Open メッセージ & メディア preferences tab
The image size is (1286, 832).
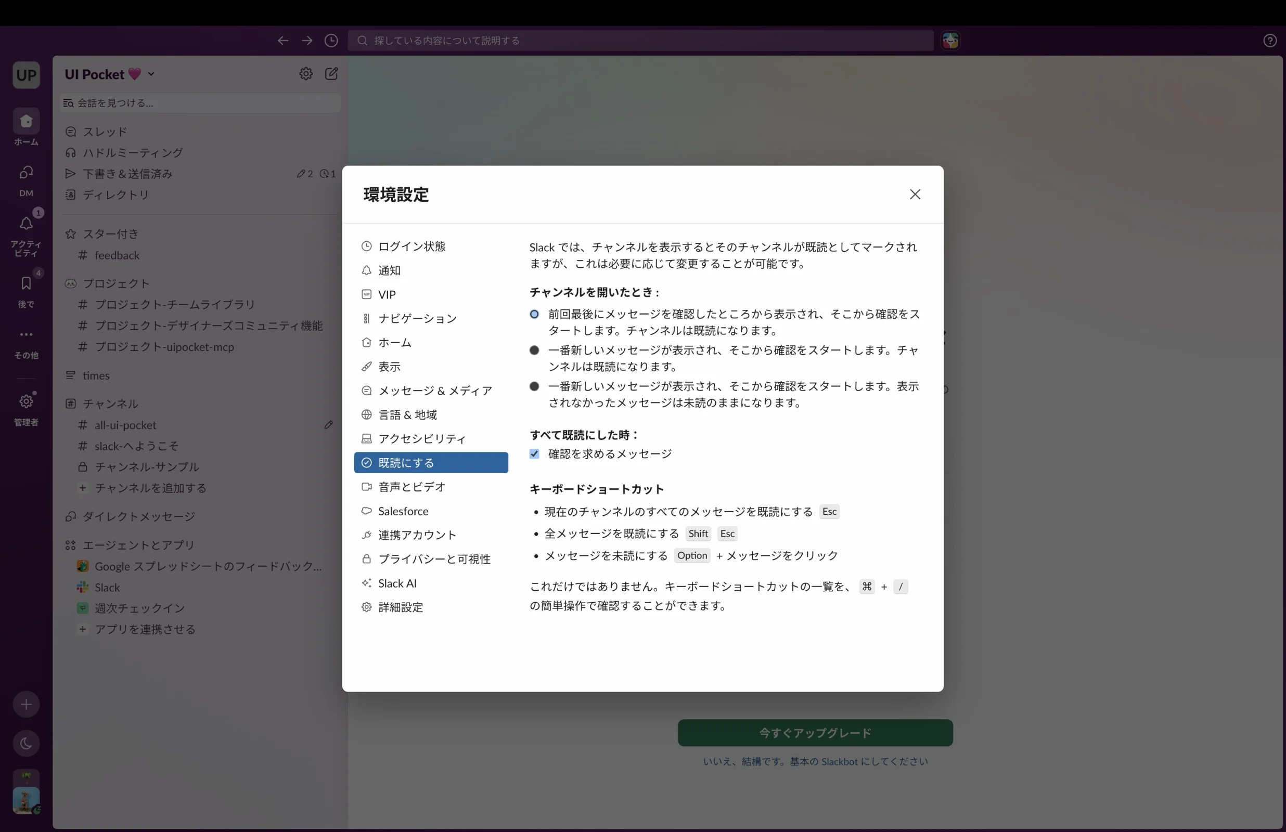coord(431,391)
